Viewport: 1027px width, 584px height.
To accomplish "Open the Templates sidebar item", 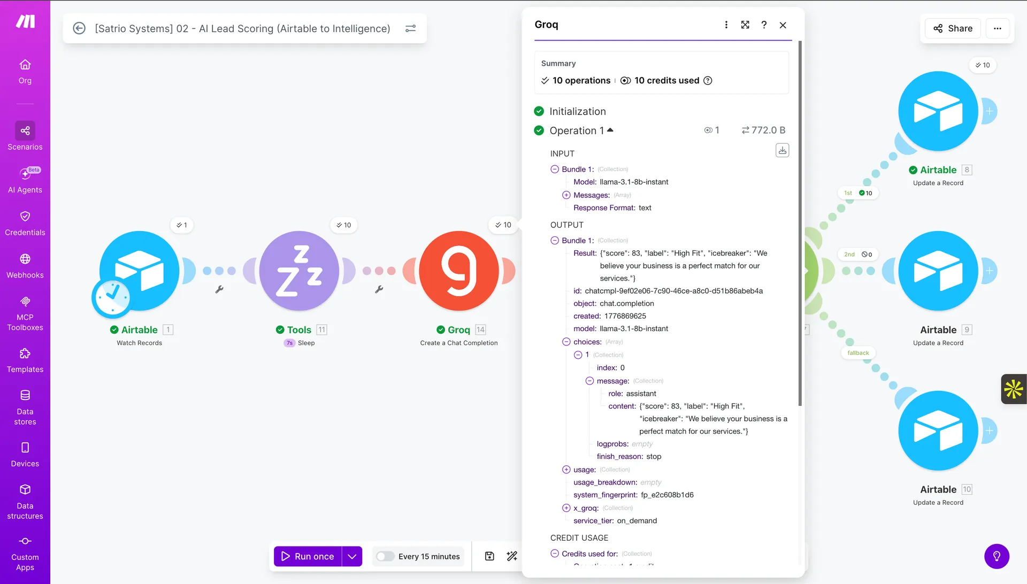I will click(25, 360).
